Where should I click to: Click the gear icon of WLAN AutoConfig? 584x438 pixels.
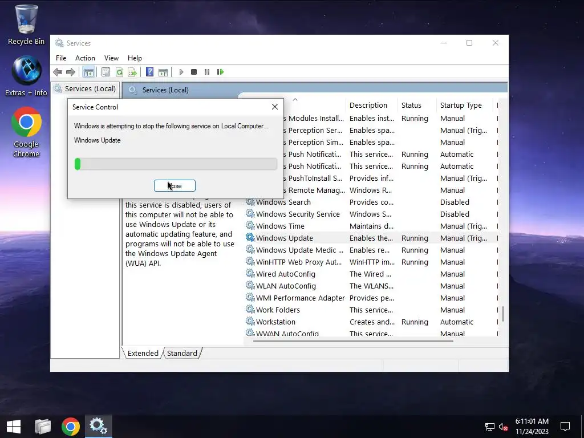pyautogui.click(x=250, y=285)
